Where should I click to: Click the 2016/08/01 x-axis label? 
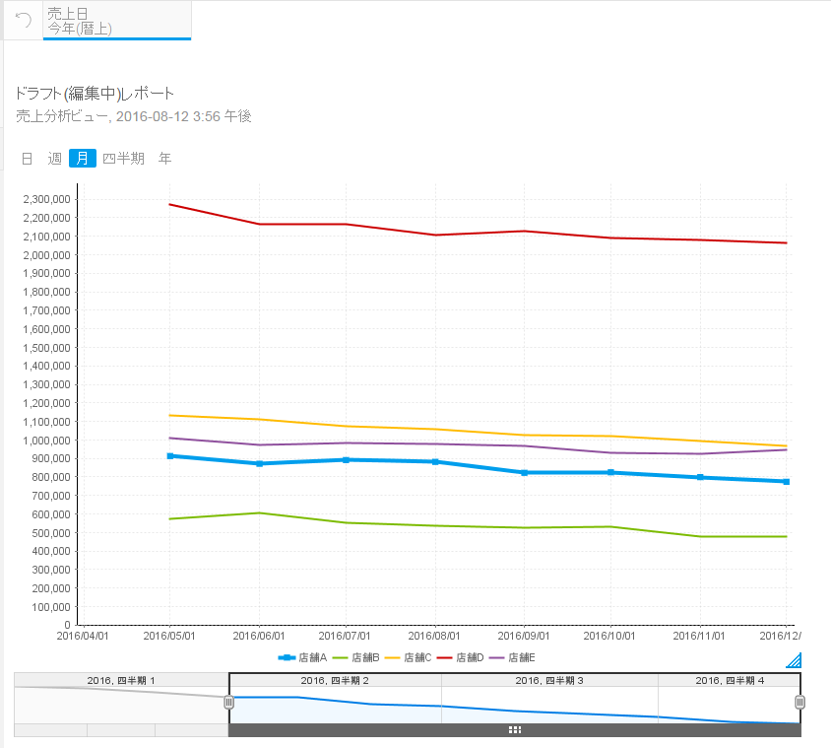click(x=434, y=636)
